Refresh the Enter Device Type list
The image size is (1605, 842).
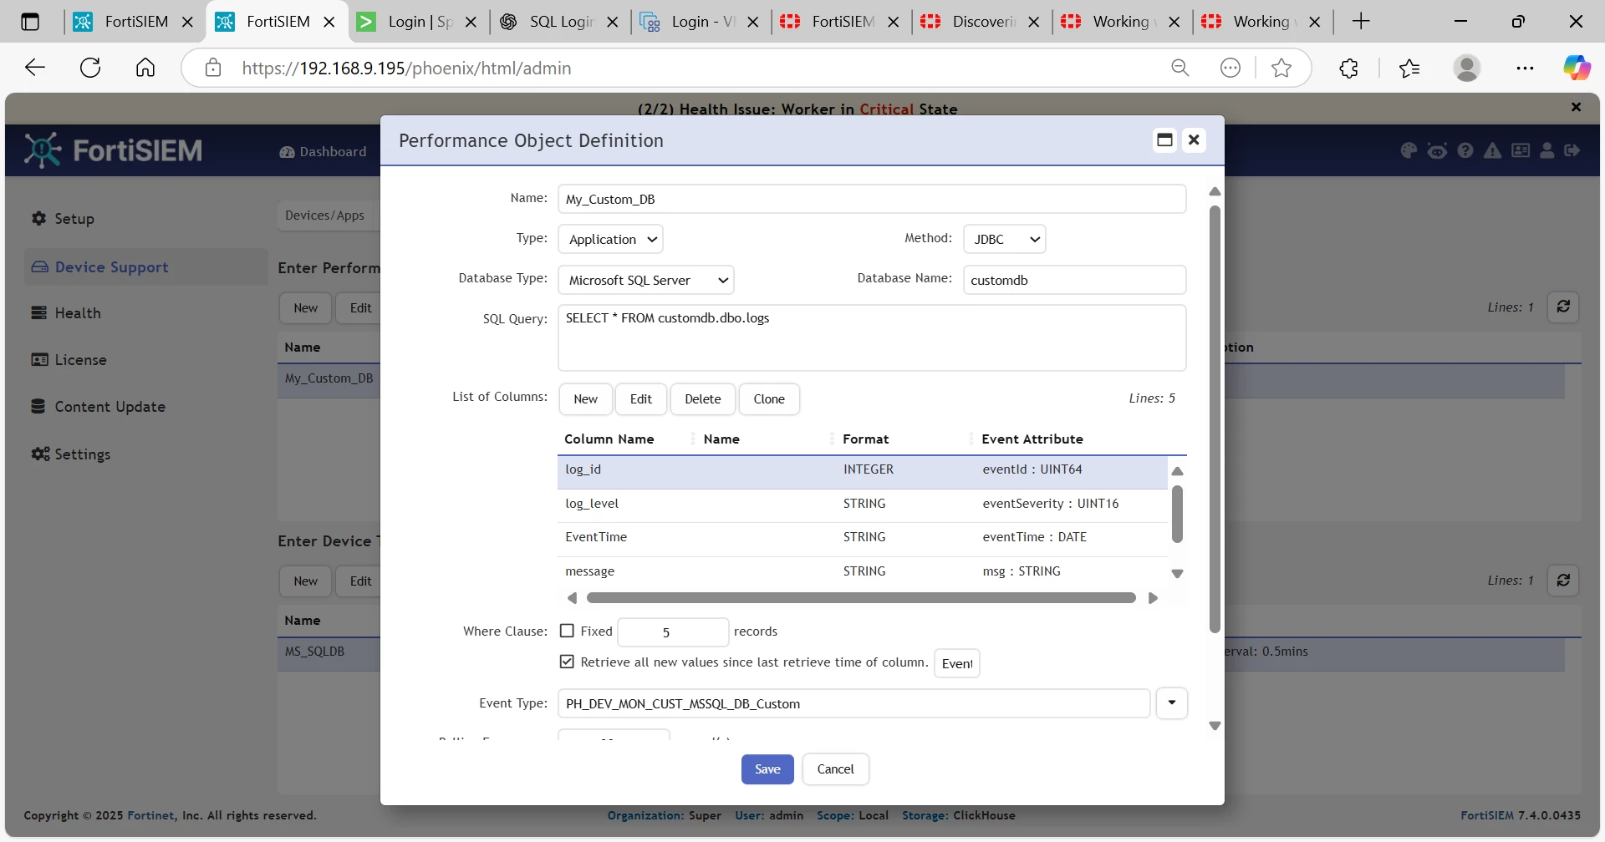tap(1563, 580)
